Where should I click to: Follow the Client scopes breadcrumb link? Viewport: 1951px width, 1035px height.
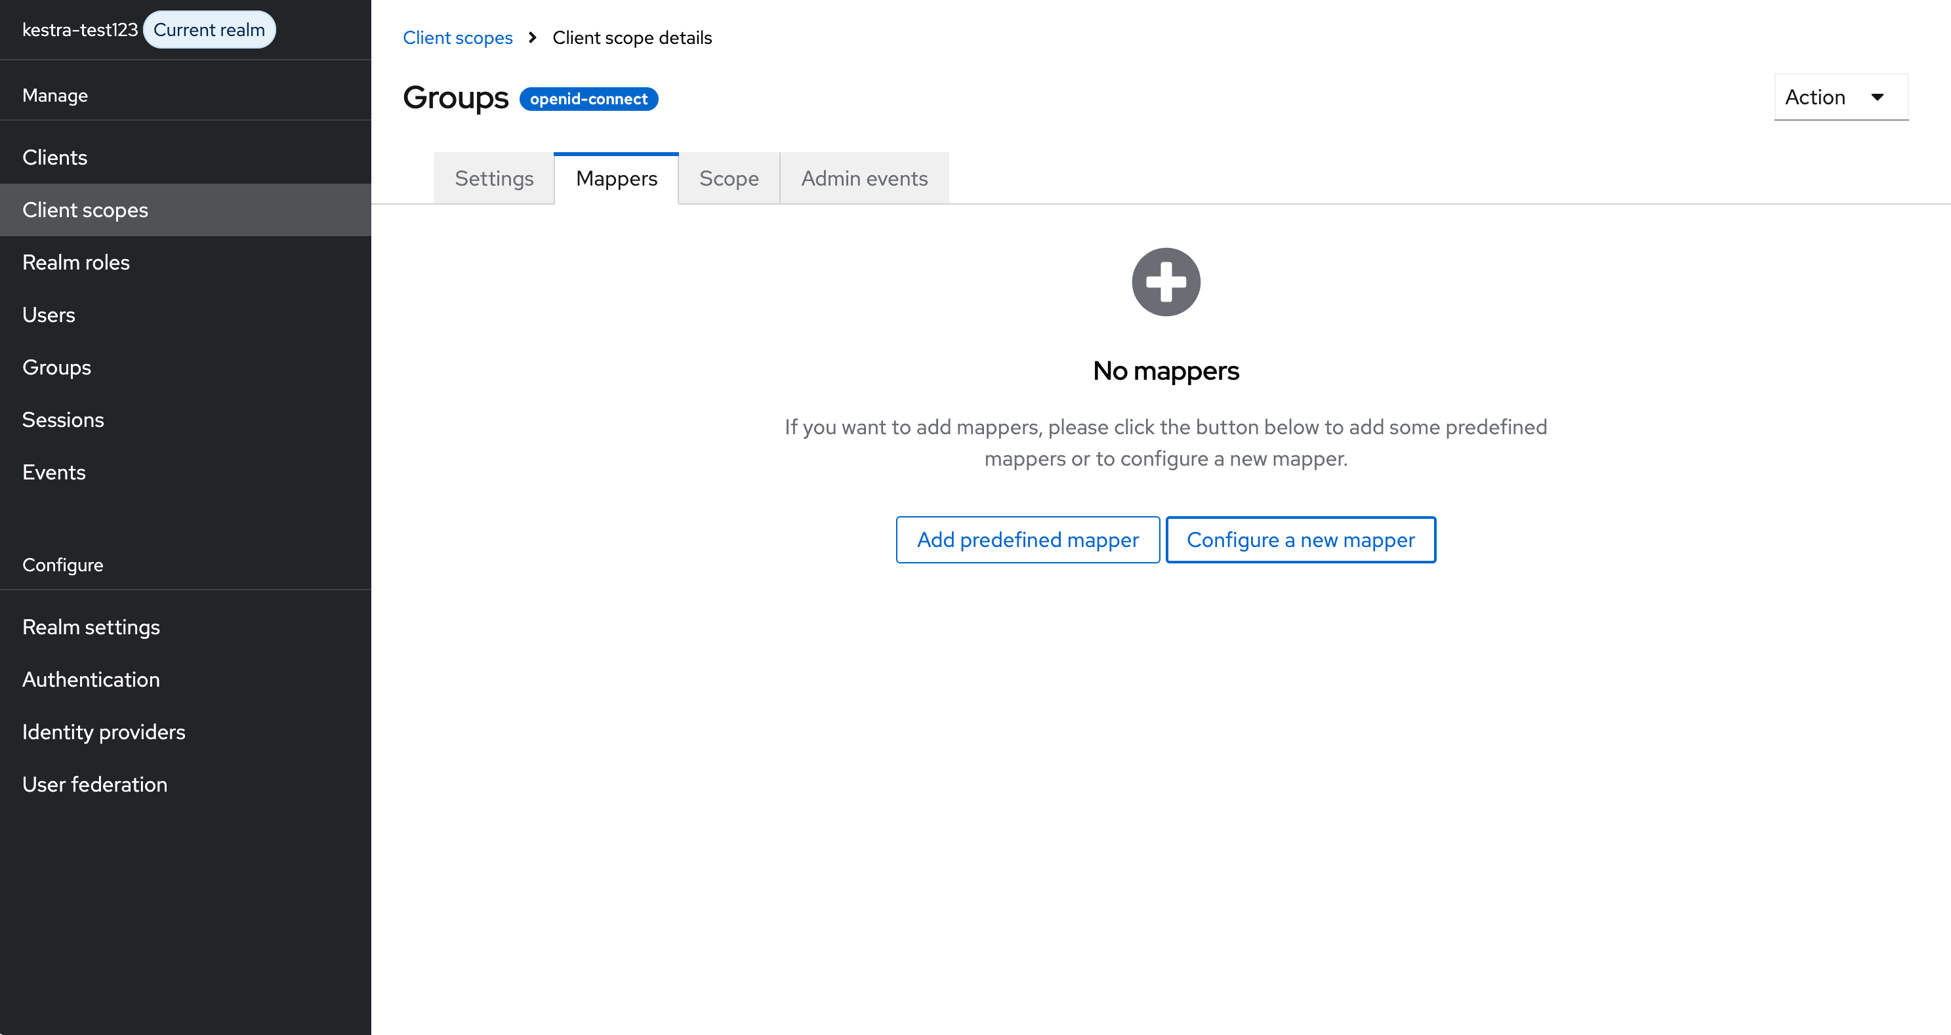457,36
